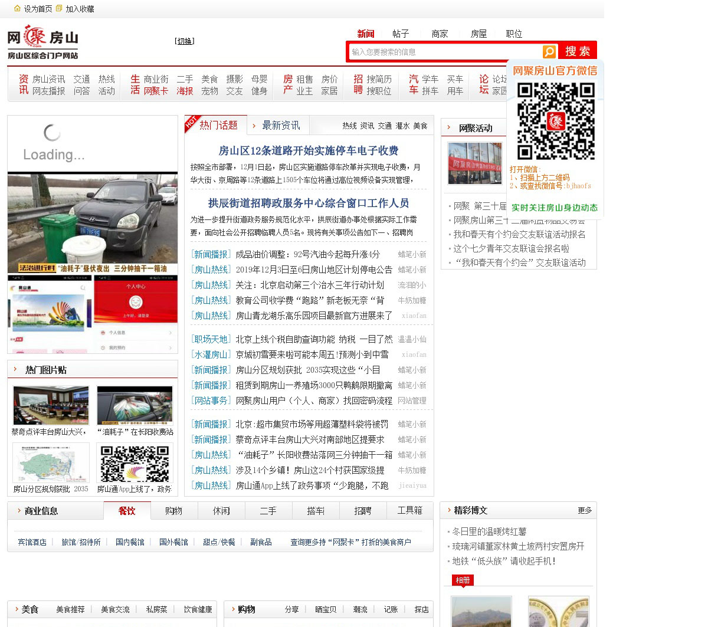The height and width of the screenshot is (627, 708).
Task: Expand 更多 in the 精彩博文 panel
Action: 585,511
